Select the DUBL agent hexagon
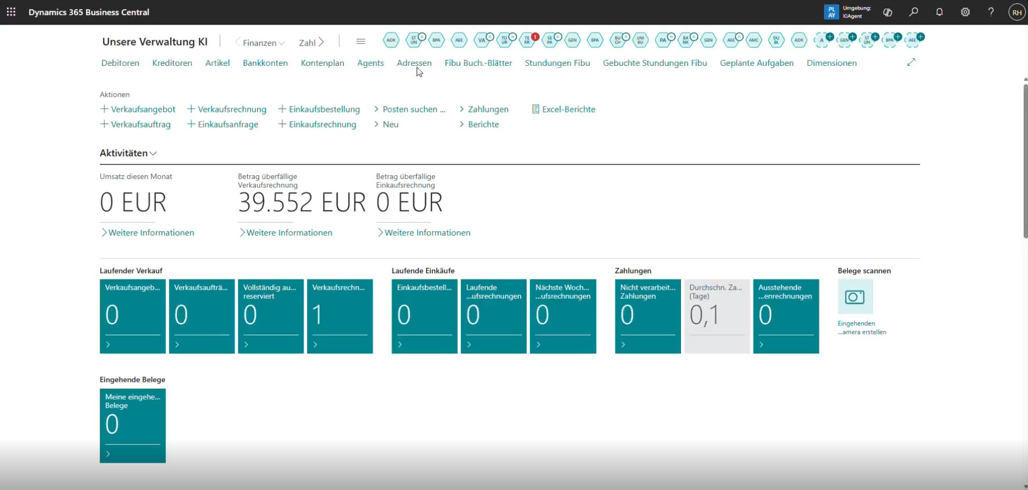 pos(776,40)
